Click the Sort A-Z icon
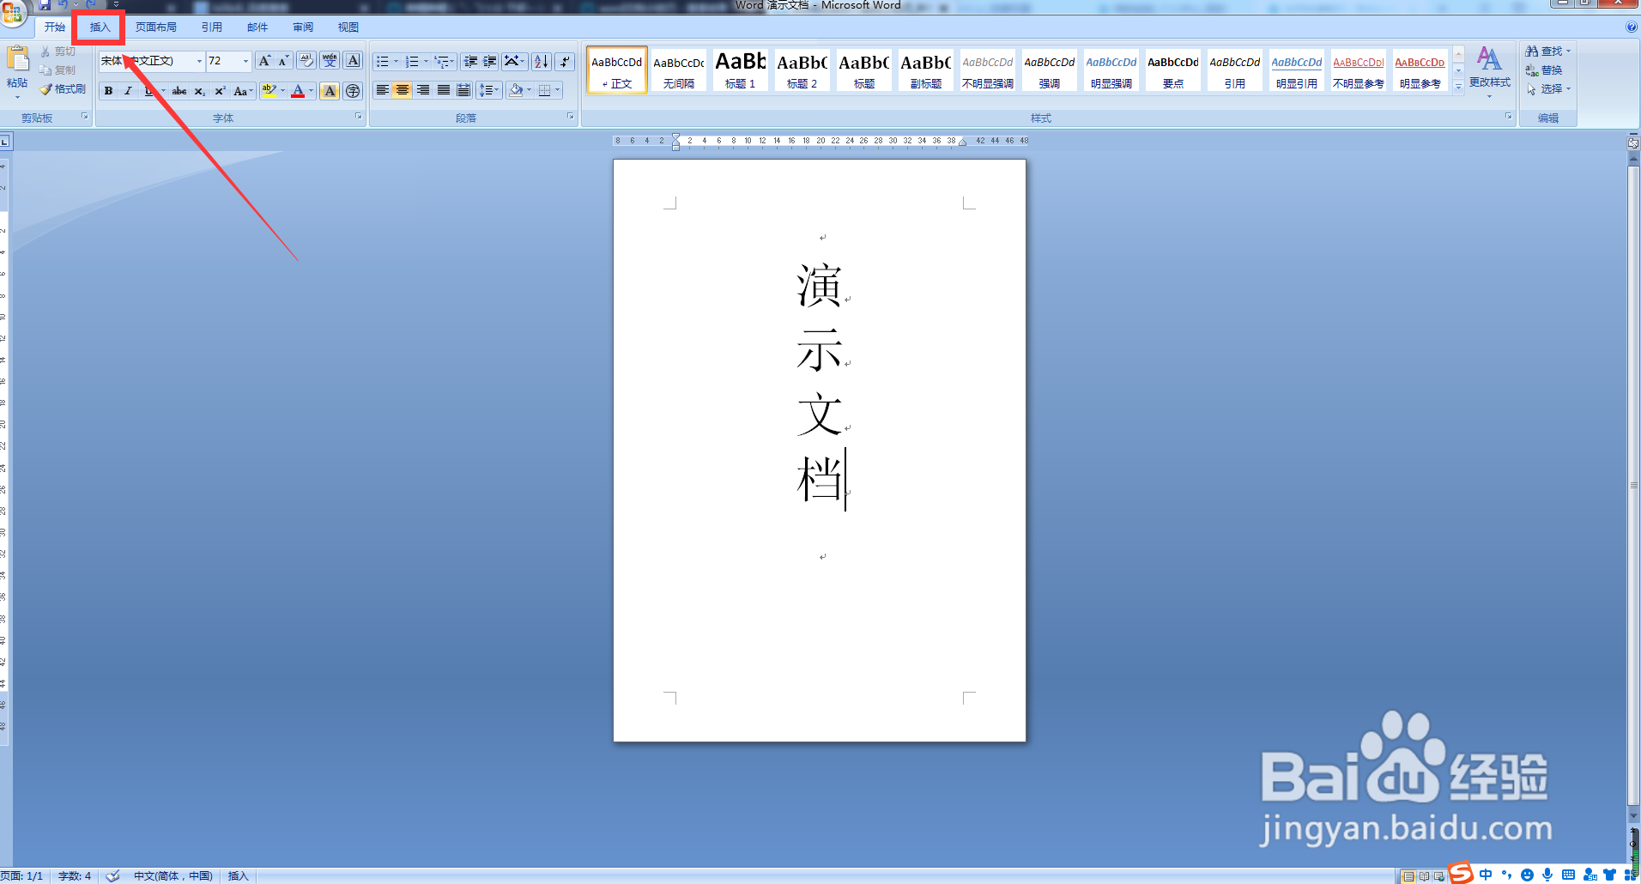 pyautogui.click(x=542, y=61)
